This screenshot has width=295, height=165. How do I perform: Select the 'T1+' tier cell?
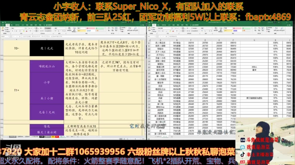(16, 90)
